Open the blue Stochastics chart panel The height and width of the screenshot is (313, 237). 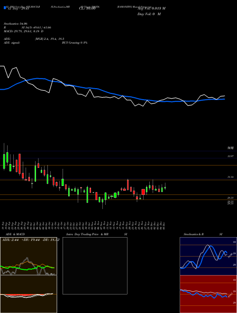point(208,256)
